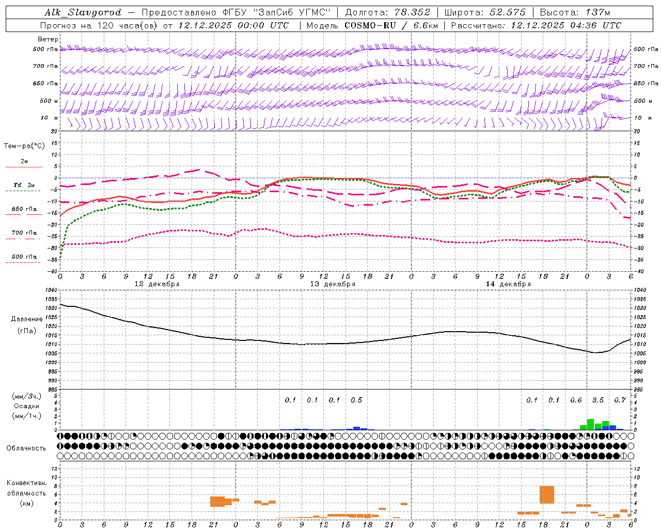Click the station name Alk_Slavgorod in header
This screenshot has height=529, width=661.
[83, 12]
